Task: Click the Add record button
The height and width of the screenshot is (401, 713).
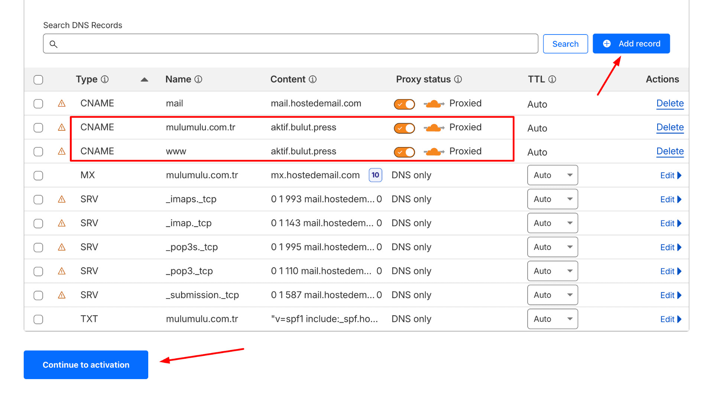Action: (x=631, y=44)
